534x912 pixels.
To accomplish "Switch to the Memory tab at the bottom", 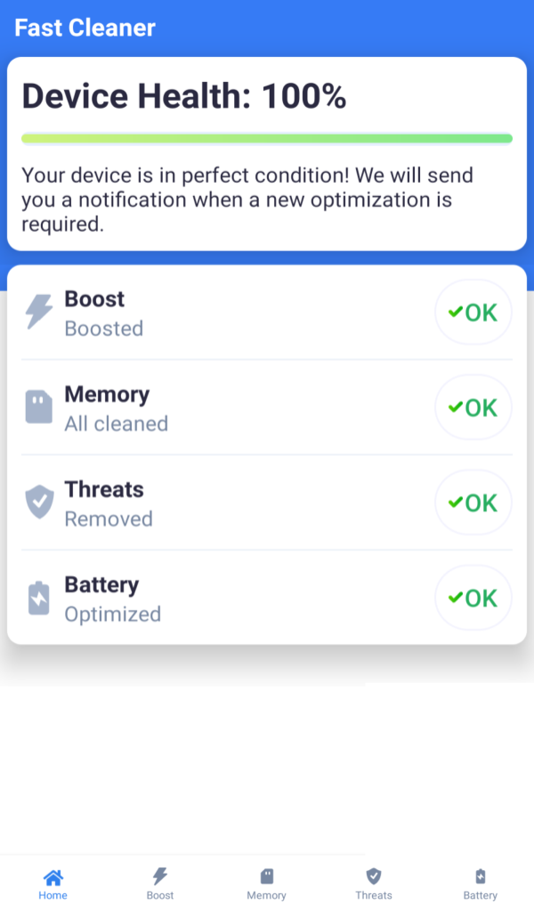I will click(x=267, y=877).
